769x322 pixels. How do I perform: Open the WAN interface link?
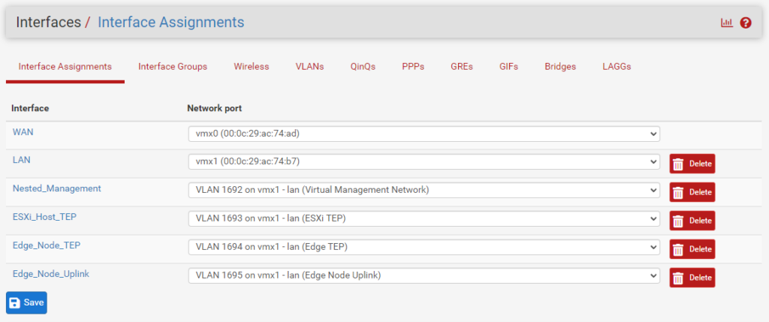pyautogui.click(x=23, y=131)
